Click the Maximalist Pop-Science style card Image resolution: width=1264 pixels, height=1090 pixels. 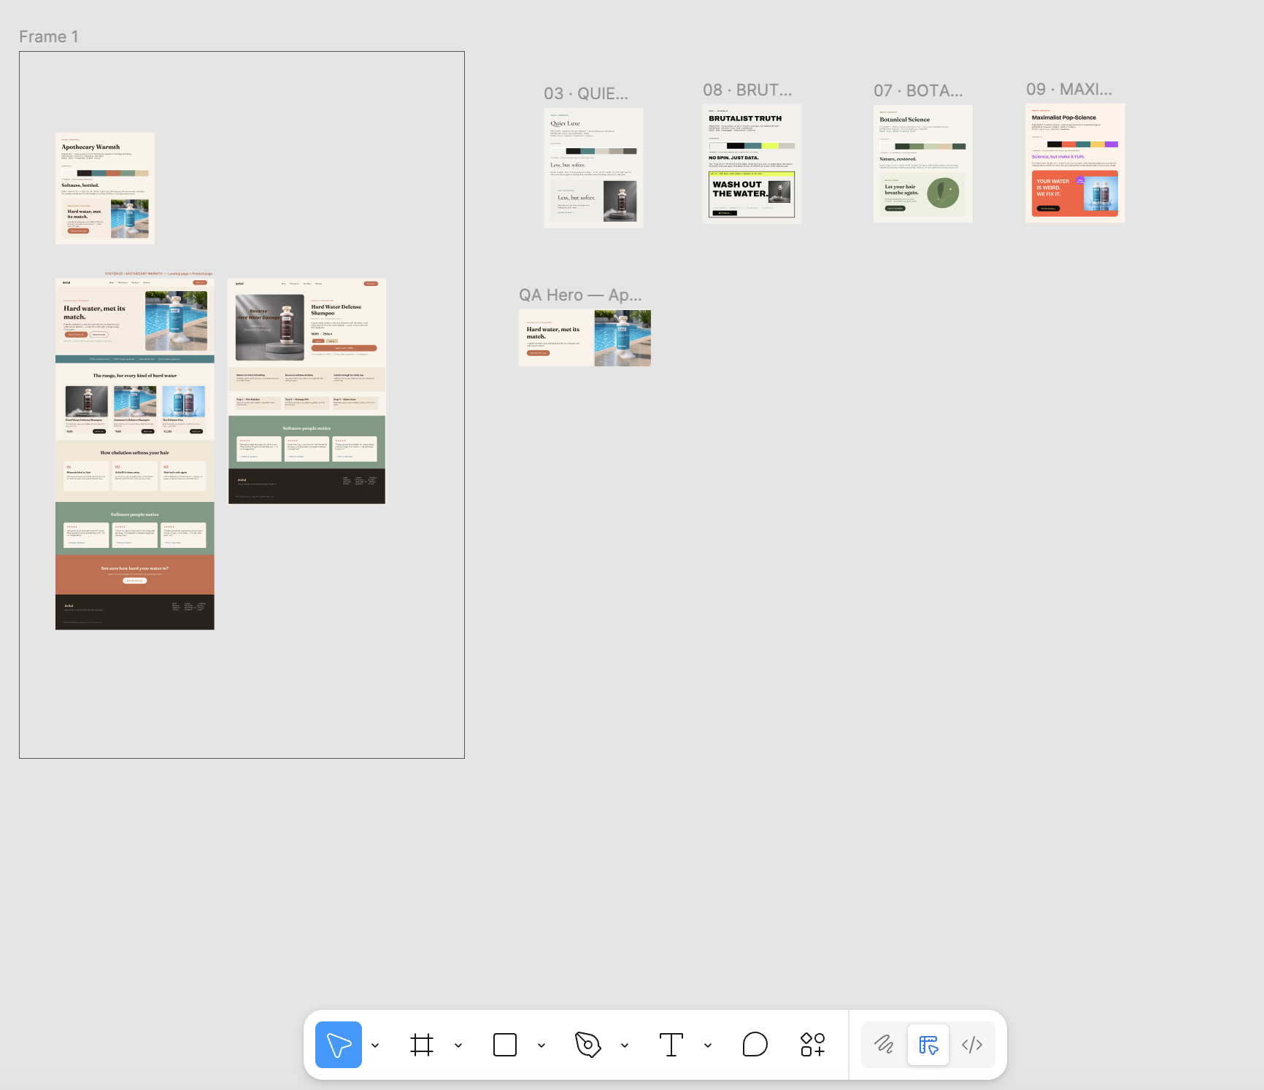pos(1075,163)
